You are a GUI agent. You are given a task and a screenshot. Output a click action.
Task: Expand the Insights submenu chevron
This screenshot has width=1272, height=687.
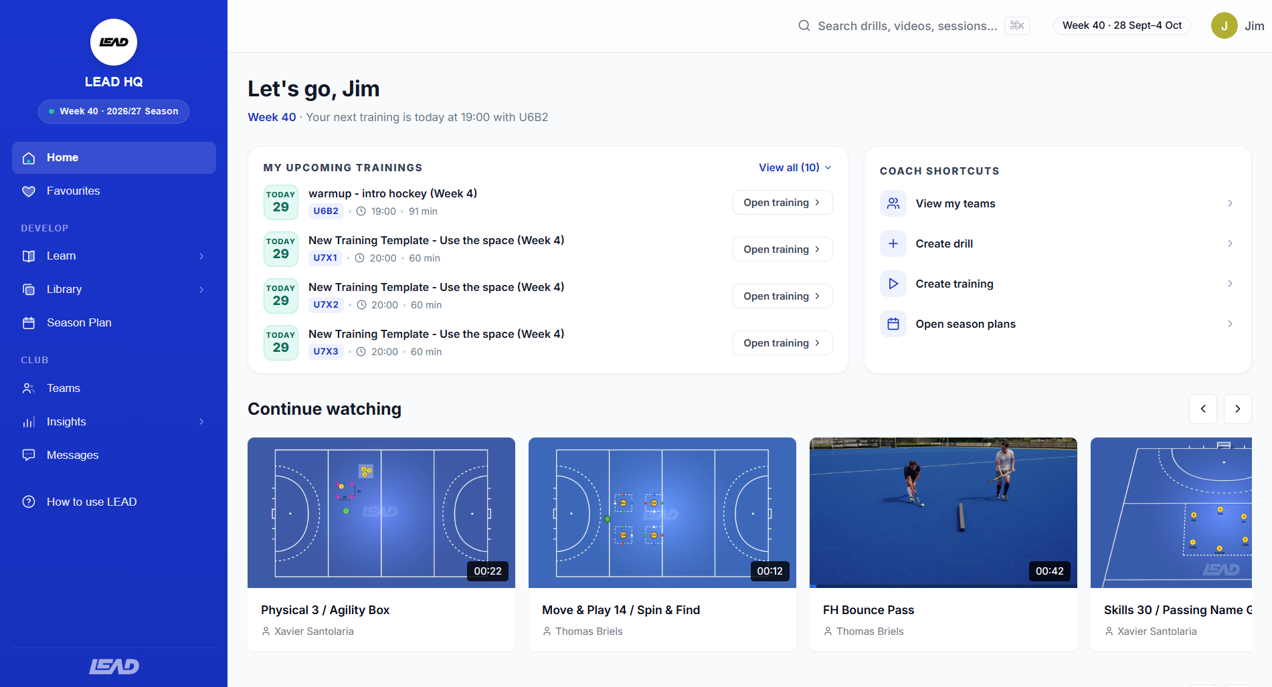pos(201,421)
